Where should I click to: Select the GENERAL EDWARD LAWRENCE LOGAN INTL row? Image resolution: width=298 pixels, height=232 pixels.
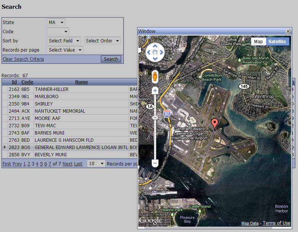click(x=70, y=147)
